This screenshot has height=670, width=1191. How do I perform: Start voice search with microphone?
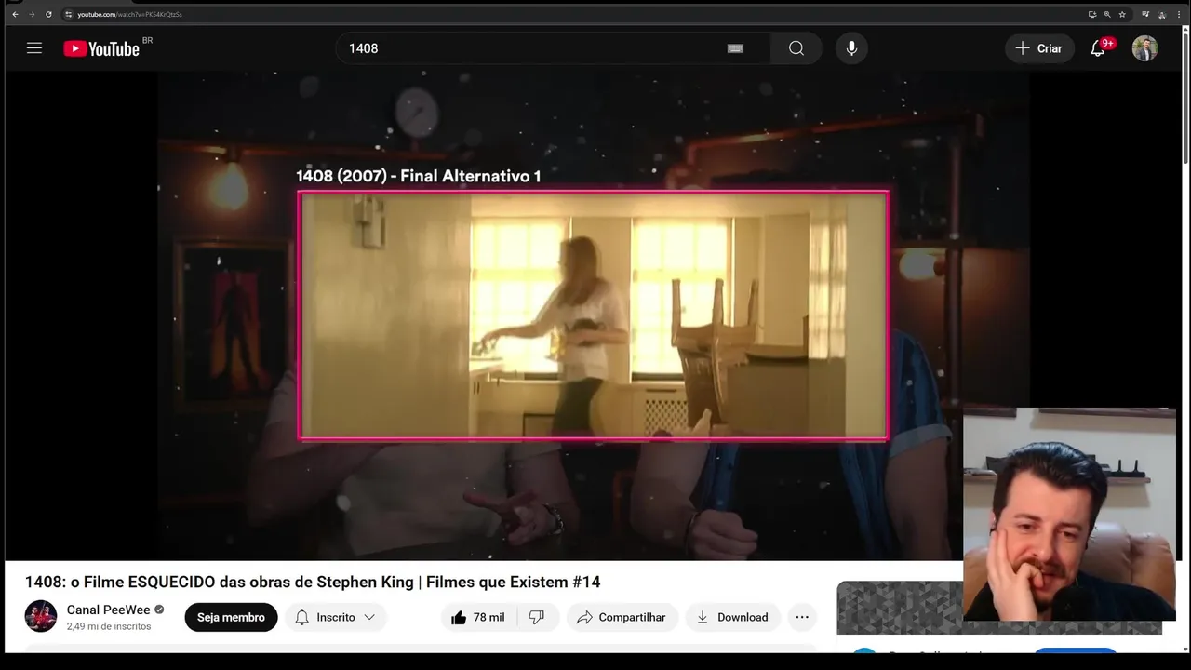(851, 48)
